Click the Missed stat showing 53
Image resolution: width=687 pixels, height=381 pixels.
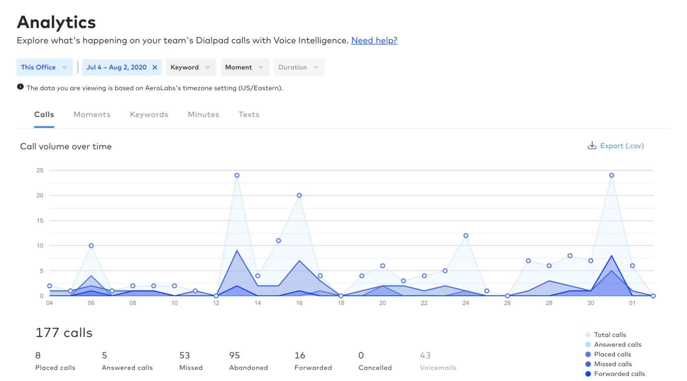tap(191, 361)
